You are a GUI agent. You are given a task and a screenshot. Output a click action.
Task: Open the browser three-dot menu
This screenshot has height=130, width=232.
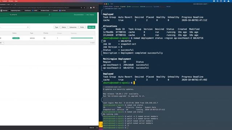[x=97, y=8]
